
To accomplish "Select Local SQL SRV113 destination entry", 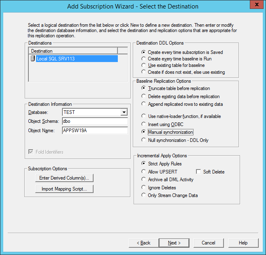I will point(55,59).
